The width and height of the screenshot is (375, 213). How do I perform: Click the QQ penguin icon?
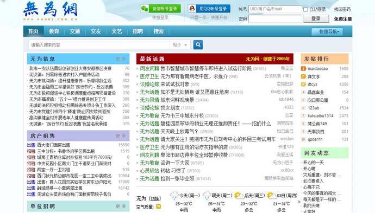pyautogui.click(x=191, y=9)
